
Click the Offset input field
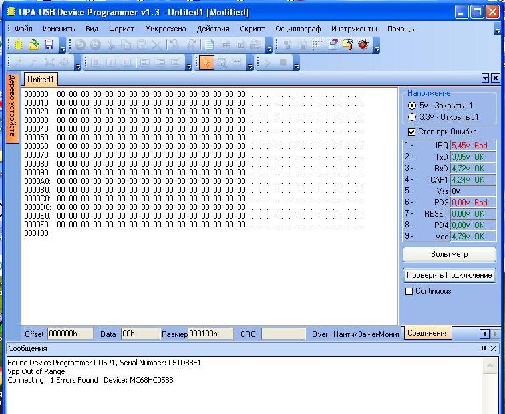71,334
